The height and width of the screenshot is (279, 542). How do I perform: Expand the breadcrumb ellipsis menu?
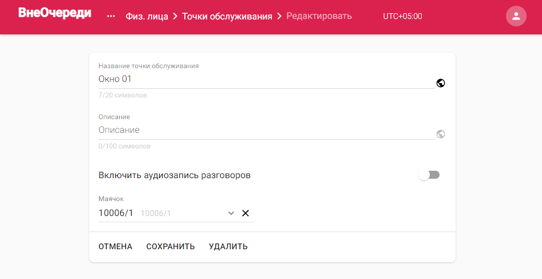click(x=111, y=16)
